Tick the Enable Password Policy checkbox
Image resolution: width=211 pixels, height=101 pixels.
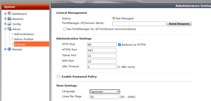coord(58,77)
